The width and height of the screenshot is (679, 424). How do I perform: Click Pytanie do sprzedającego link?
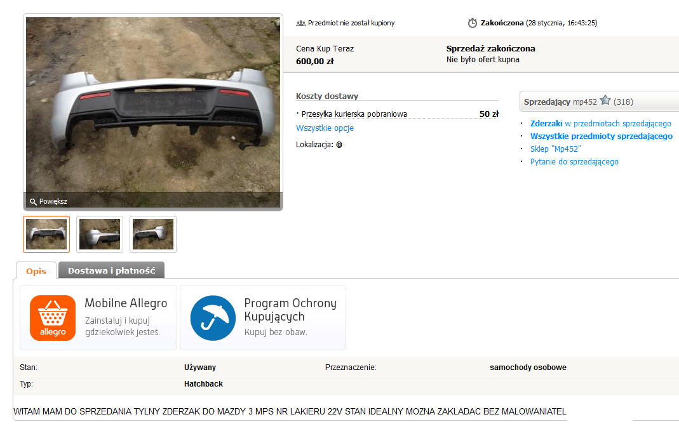pos(574,162)
